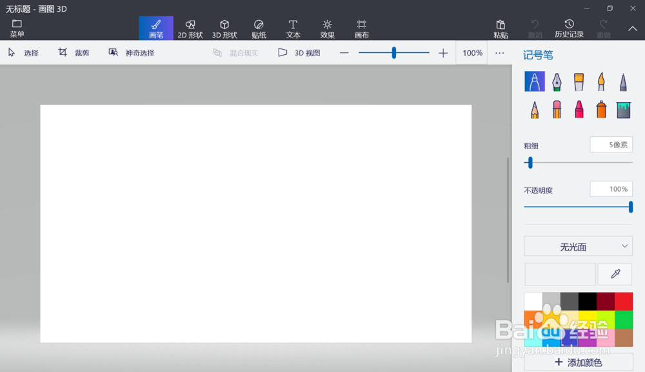Select the watercolor brush tool
Screen dimensions: 645x372
[x=601, y=81]
